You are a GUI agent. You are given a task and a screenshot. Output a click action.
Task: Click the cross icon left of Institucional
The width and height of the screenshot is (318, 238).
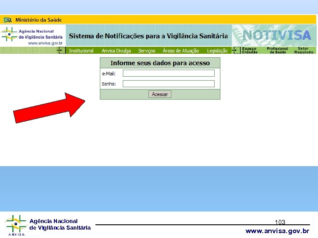[x=61, y=50]
